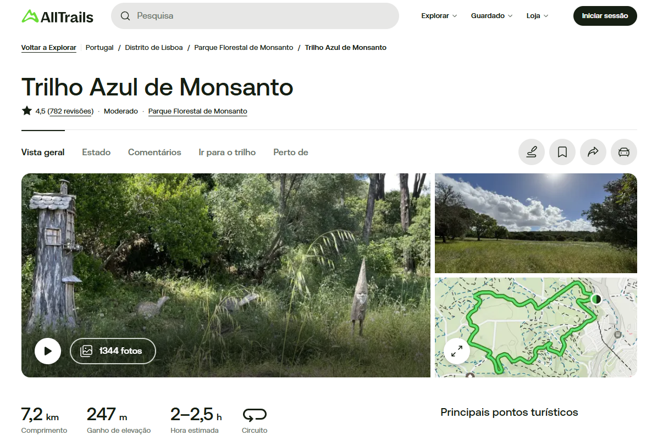652x435 pixels.
Task: Switch to the Comentários tab
Action: click(154, 152)
